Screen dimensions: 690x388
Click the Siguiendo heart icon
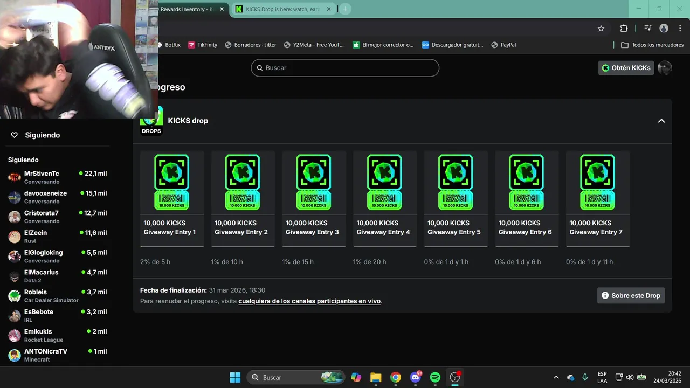pos(15,135)
